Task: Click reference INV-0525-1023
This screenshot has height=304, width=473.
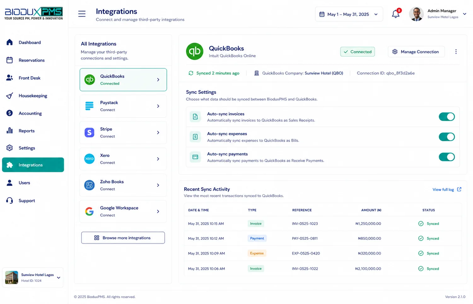Action: coord(305,224)
